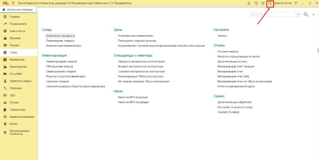The height and width of the screenshot is (160, 319).
Task: Open the hamburger main menu icon
Action: pos(13,3)
